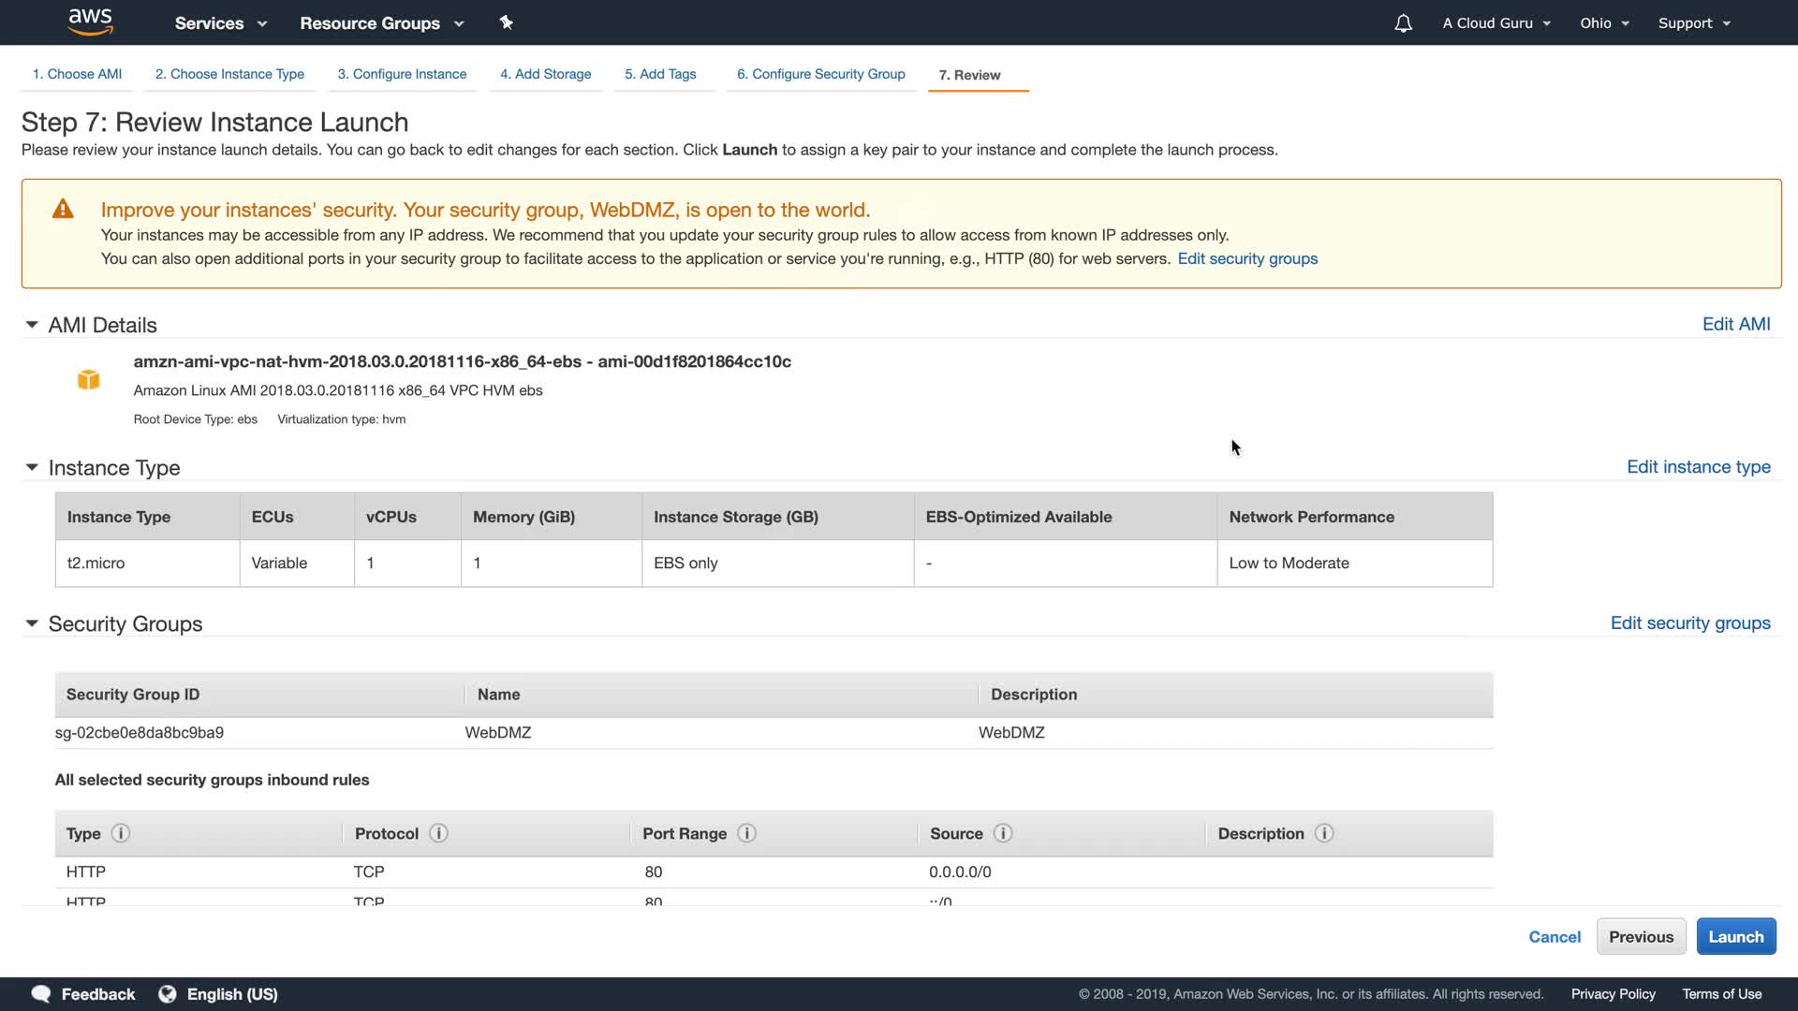Image resolution: width=1798 pixels, height=1011 pixels.
Task: Open the Ohio region dropdown
Action: pos(1604,23)
